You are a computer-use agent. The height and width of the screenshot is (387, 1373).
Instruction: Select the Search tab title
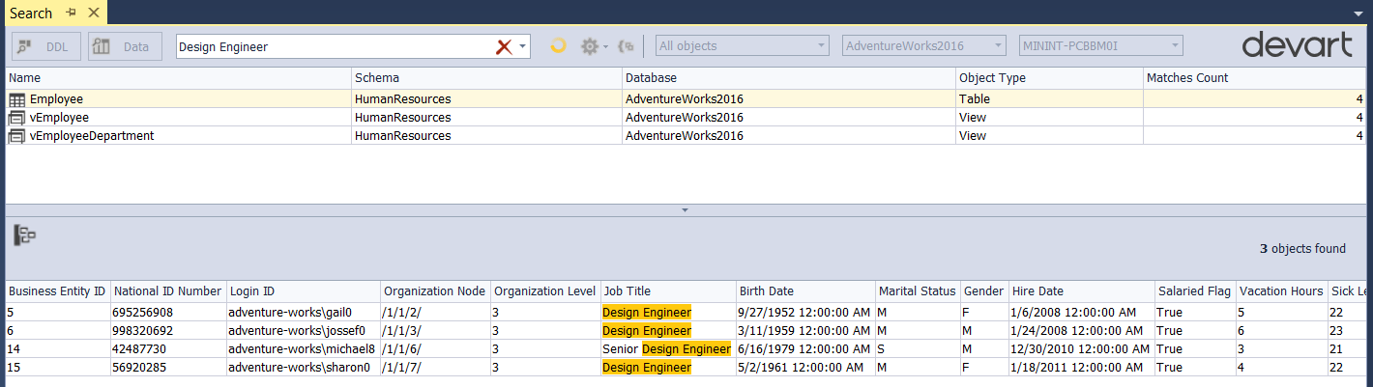click(x=31, y=13)
